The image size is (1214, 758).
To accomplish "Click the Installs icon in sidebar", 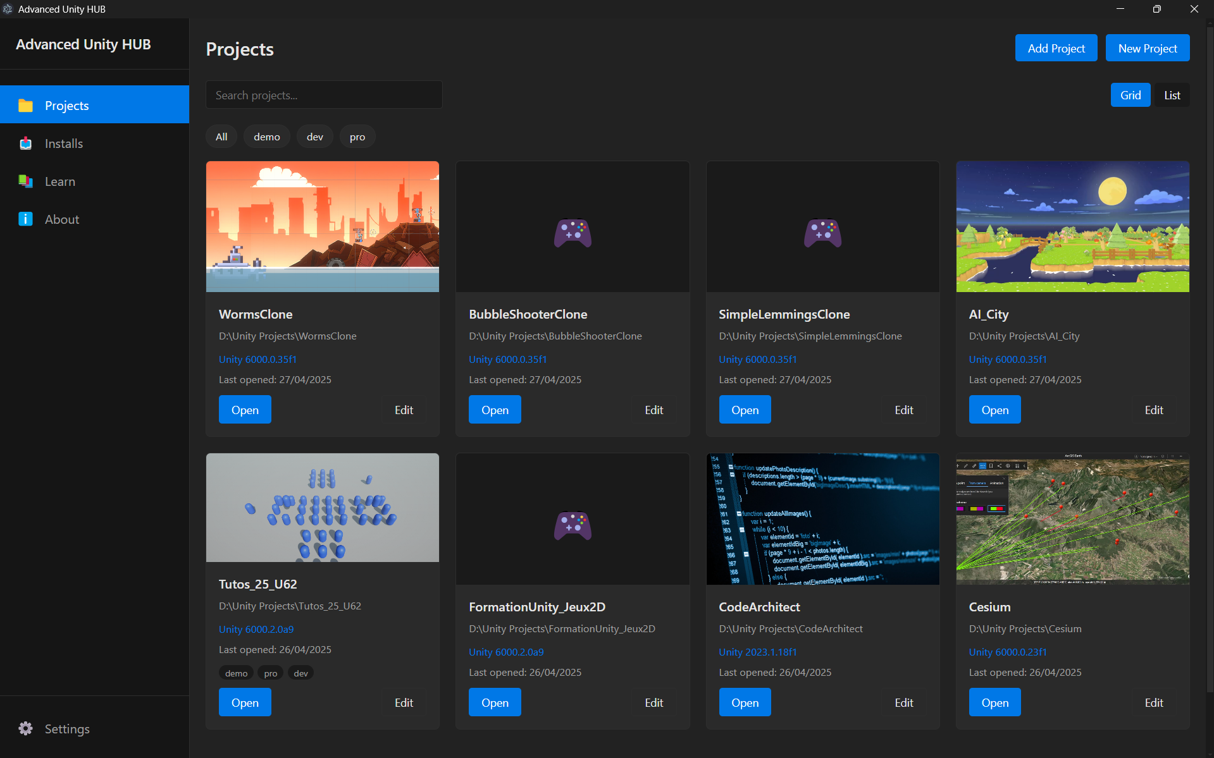I will click(25, 144).
